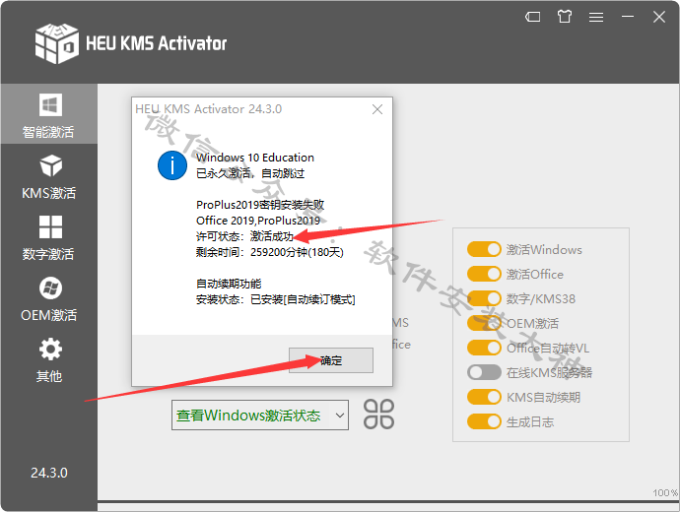Close the activation result dialog
The width and height of the screenshot is (680, 512).
coord(377,109)
